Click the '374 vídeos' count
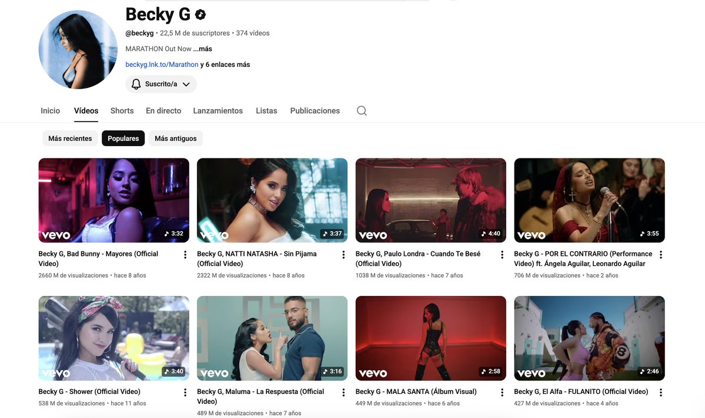 pyautogui.click(x=253, y=33)
